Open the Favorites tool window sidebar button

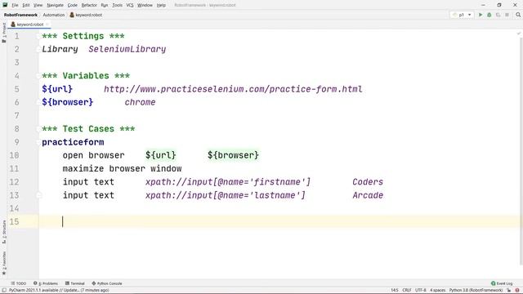pos(4,263)
